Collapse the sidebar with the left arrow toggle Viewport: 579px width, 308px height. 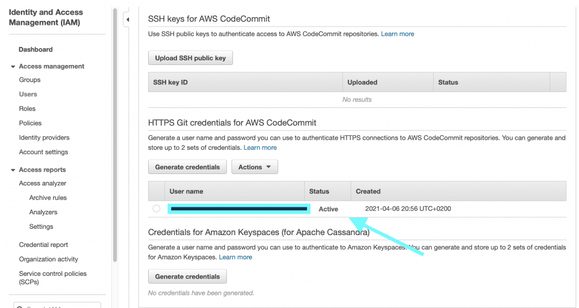pos(127,20)
